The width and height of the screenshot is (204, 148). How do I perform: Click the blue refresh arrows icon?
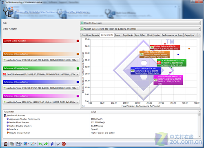(52, 144)
